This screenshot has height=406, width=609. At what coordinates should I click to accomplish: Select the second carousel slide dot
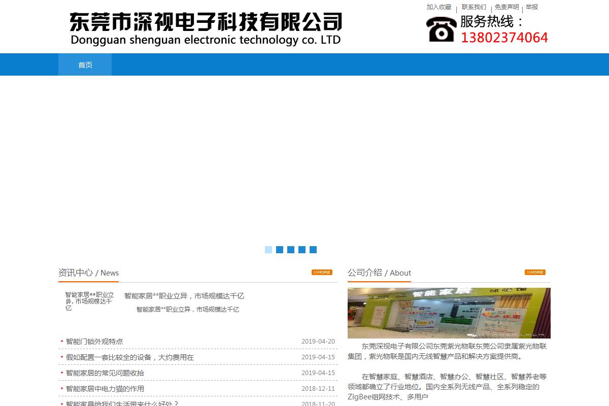(x=280, y=250)
